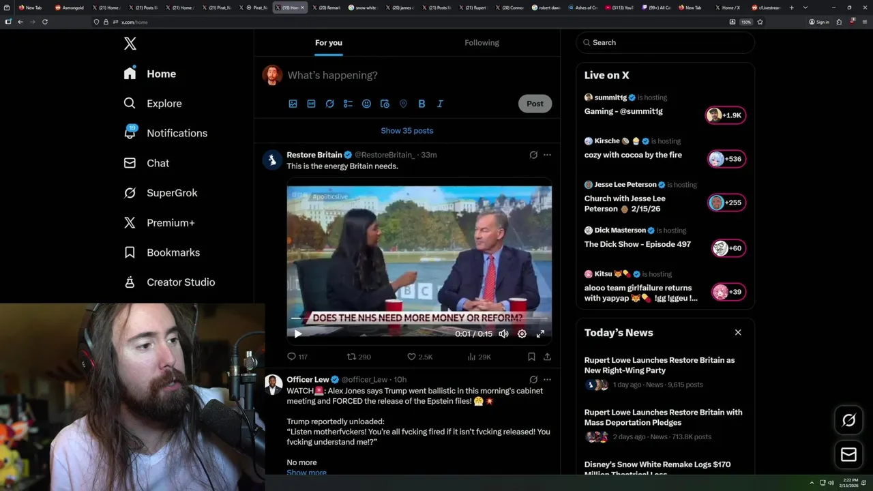873x491 pixels.
Task: Click the Search field
Action: [666, 42]
